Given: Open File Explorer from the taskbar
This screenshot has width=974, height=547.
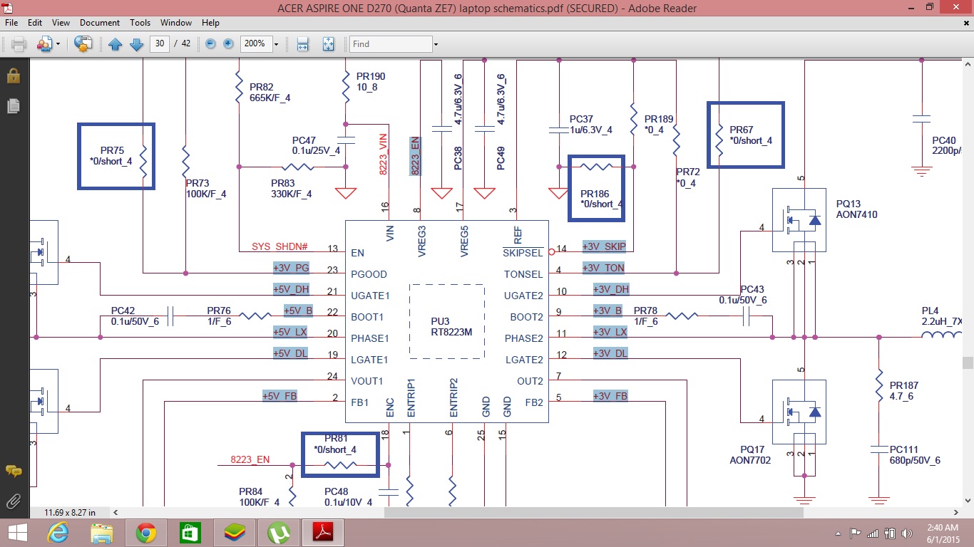Looking at the screenshot, I should click(x=102, y=532).
